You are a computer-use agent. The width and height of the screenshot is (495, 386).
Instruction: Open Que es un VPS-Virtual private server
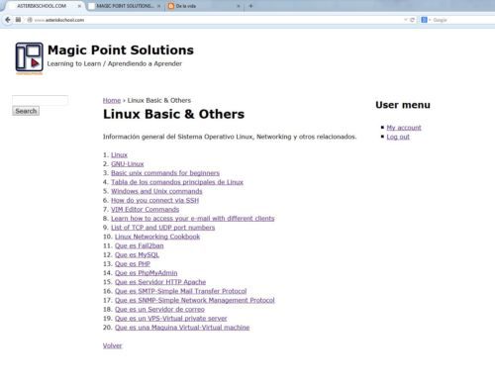pos(171,319)
